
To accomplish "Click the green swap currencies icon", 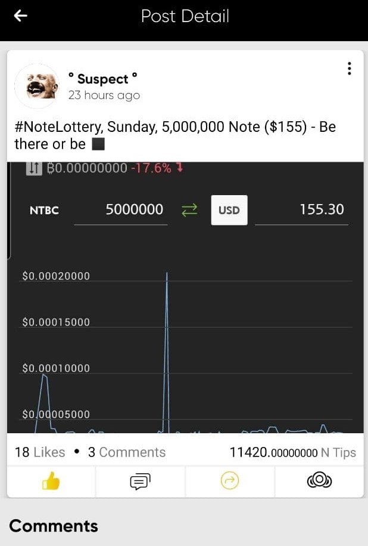I will 189,210.
